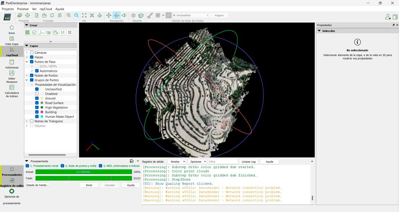Screen dimensions: 399x212
Task: Click the Filtro text field
Action: tap(222, 162)
